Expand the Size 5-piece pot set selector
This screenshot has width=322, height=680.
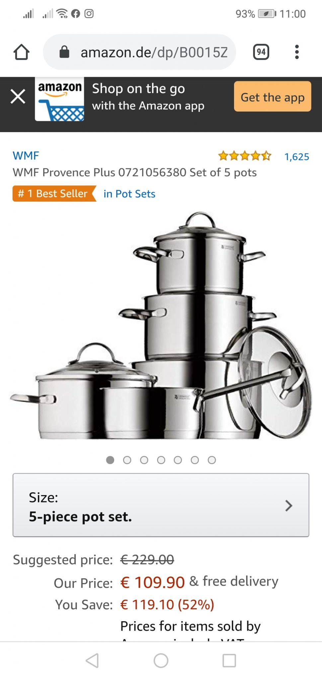[x=161, y=505]
